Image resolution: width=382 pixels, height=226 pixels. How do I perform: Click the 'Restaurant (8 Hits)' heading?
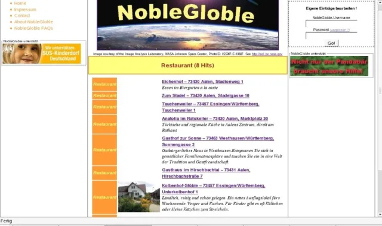tap(187, 66)
